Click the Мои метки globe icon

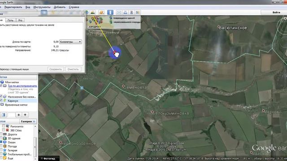(x=2, y=82)
